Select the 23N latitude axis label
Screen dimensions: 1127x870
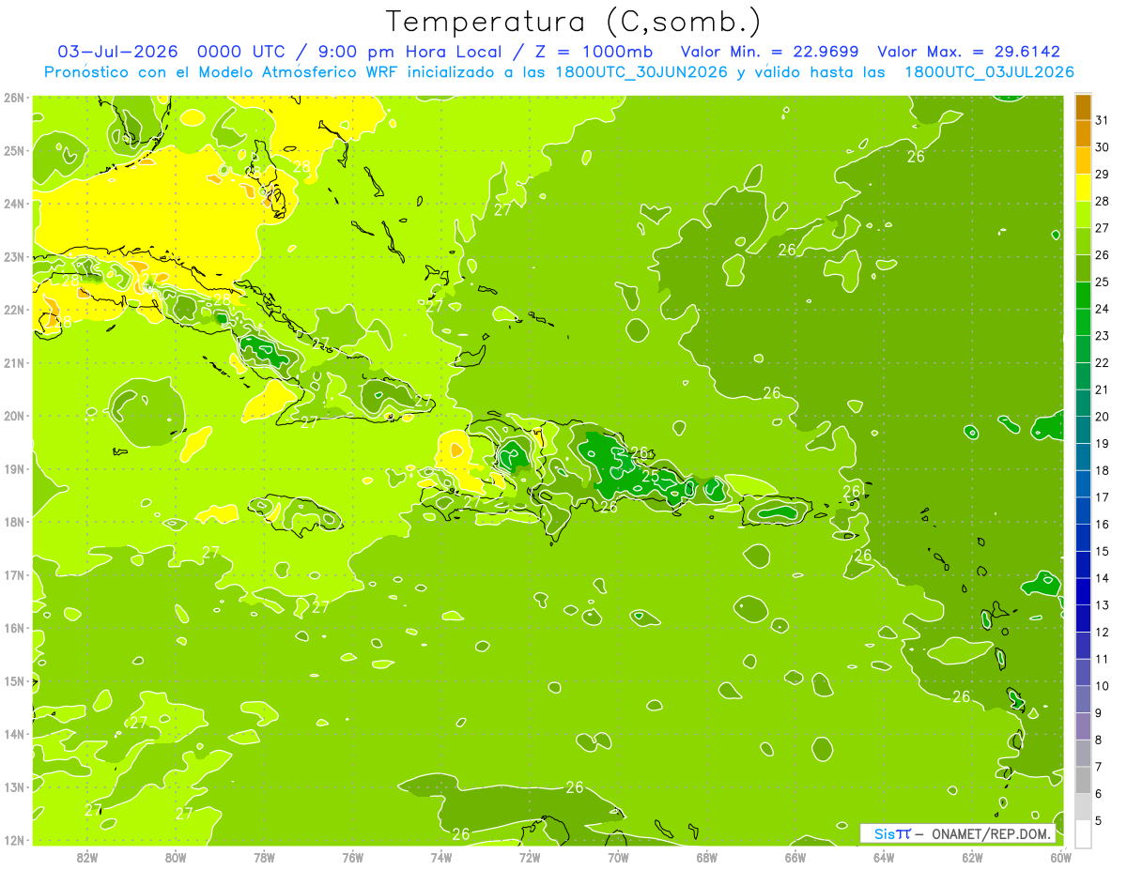[14, 256]
